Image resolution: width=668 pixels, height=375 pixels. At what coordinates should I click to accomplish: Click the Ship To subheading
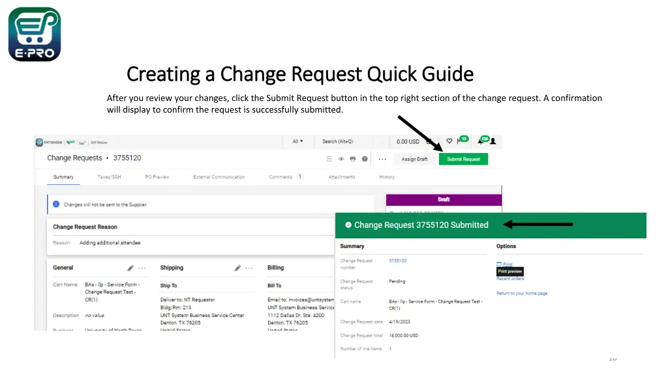[168, 286]
